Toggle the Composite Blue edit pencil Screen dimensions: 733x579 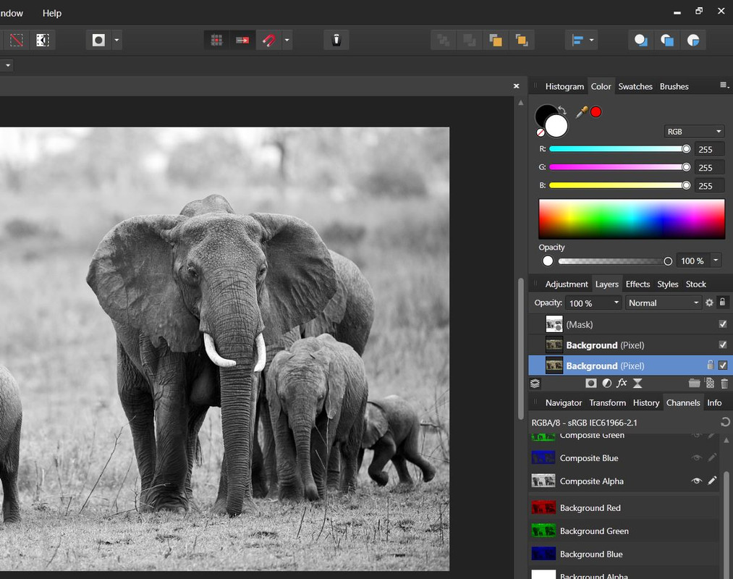pos(712,457)
